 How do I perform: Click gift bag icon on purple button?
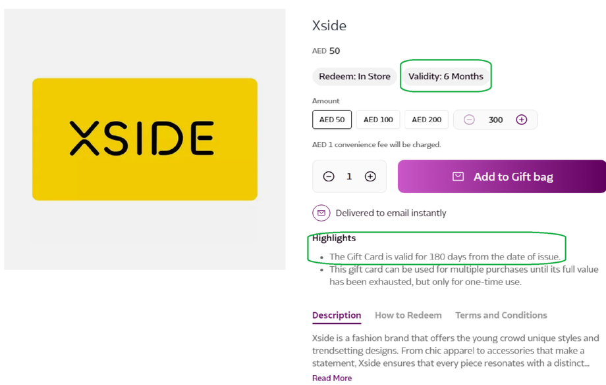[458, 176]
